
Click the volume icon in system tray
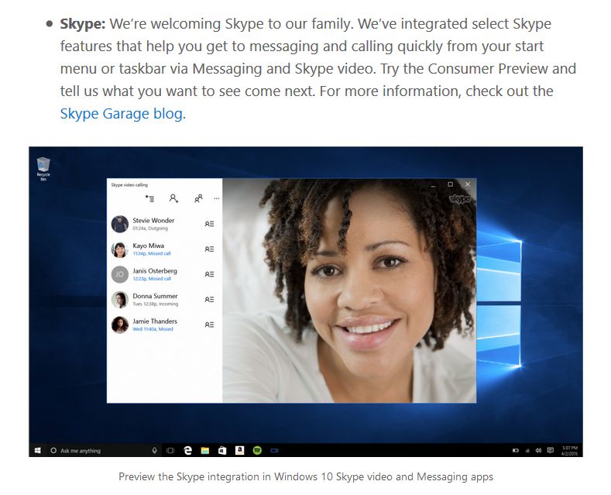coord(538,451)
